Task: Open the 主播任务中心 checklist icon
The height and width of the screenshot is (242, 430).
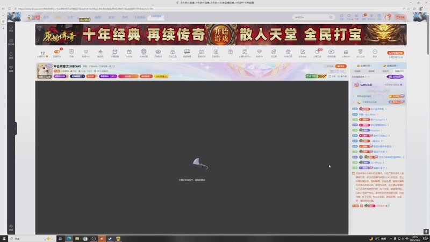Action: [x=245, y=52]
